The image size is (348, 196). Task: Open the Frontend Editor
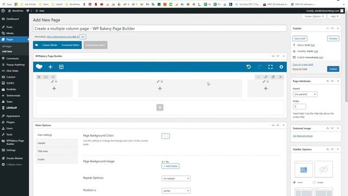[71, 45]
